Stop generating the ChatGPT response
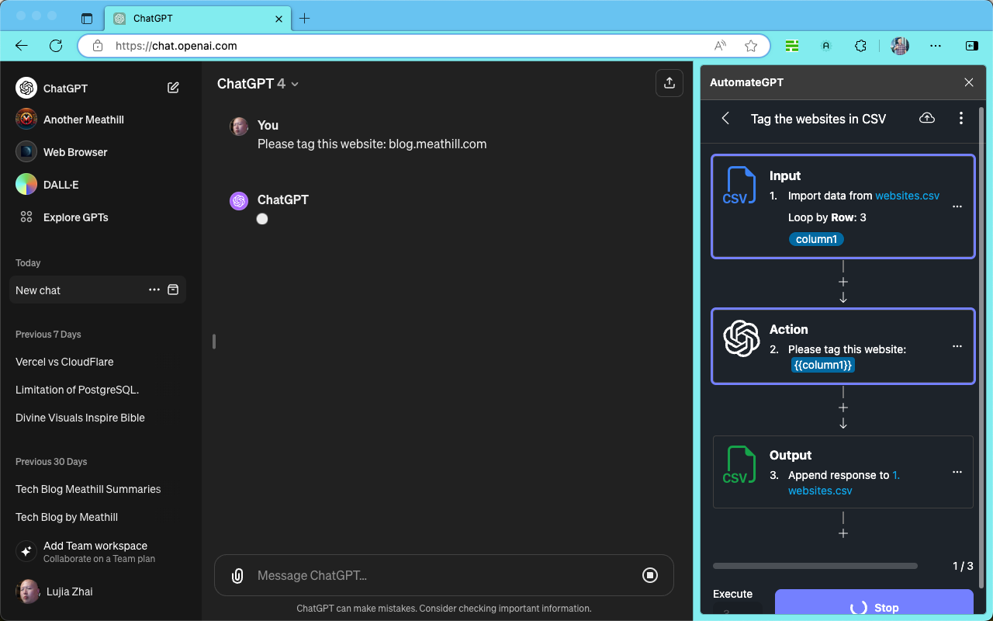This screenshot has height=621, width=993. [650, 575]
